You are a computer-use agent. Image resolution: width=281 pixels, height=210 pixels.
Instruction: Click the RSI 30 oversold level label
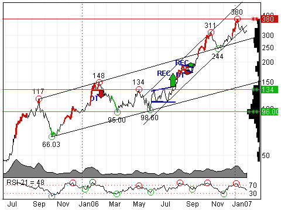(253, 194)
